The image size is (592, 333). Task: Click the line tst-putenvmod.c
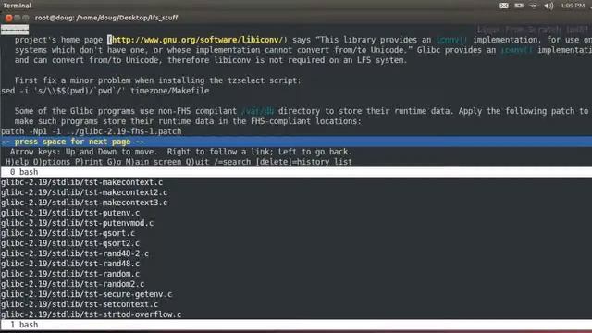point(77,223)
